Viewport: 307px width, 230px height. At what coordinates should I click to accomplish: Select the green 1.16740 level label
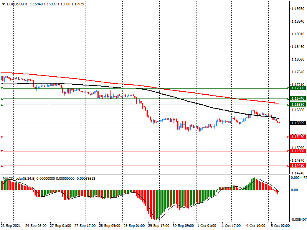pos(298,99)
